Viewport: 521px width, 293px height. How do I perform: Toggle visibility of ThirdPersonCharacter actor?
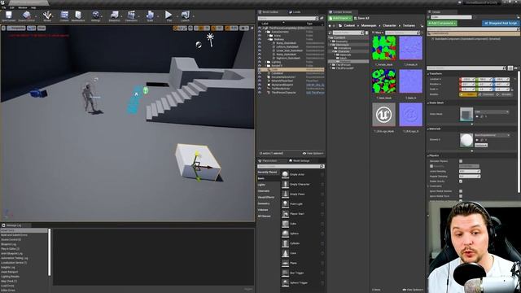[260, 92]
